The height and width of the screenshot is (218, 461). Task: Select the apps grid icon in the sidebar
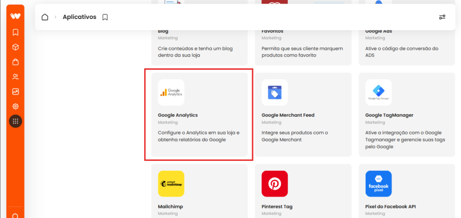[x=16, y=121]
